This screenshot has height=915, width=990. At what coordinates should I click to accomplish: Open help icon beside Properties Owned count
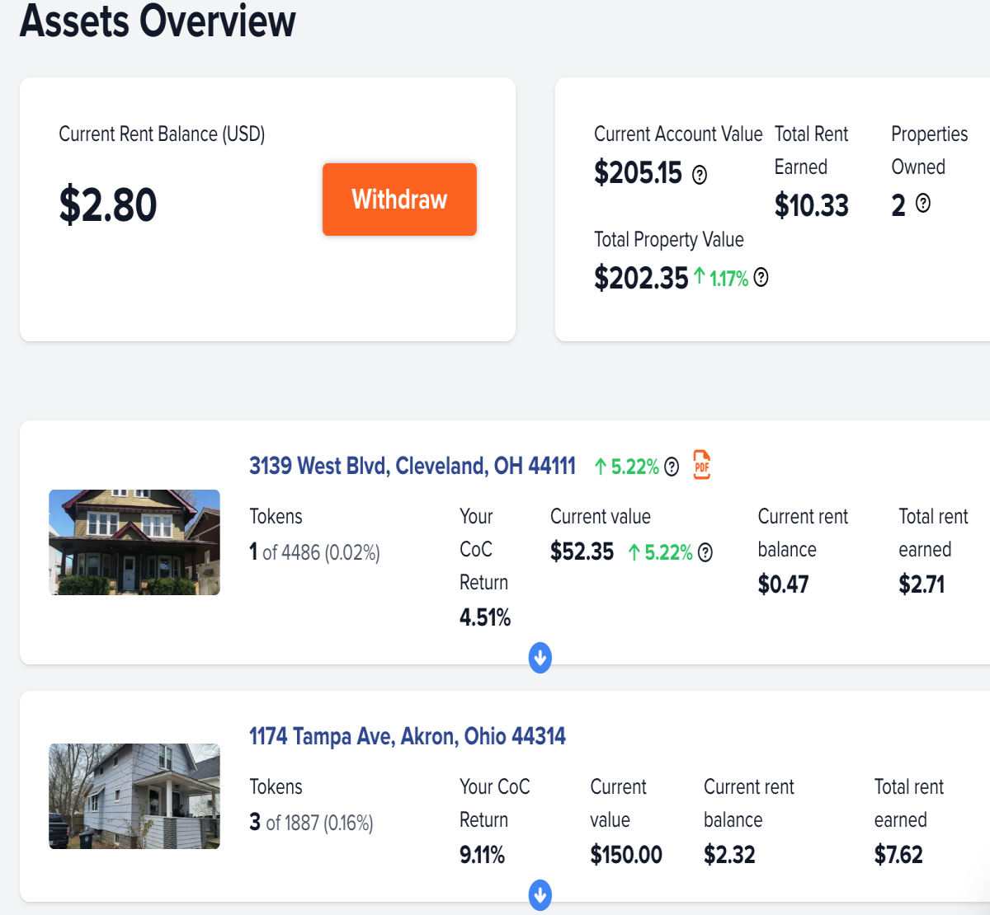point(923,203)
